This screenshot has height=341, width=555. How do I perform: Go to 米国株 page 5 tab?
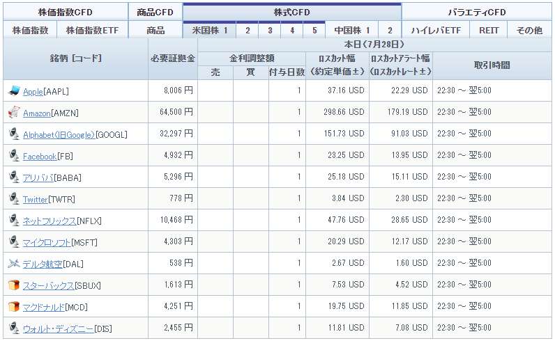point(314,30)
